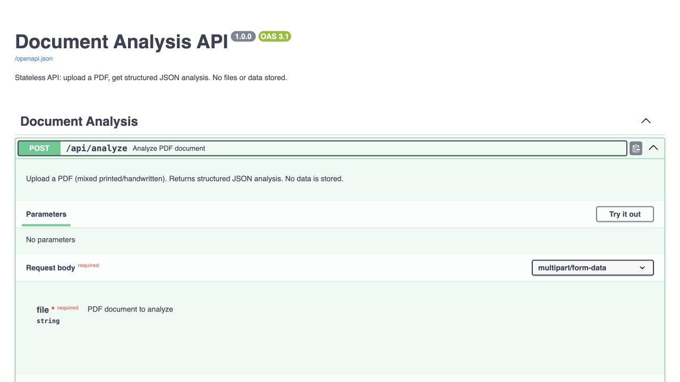The image size is (680, 382).
Task: Click the Upload a PDF operation description
Action: 185,179
